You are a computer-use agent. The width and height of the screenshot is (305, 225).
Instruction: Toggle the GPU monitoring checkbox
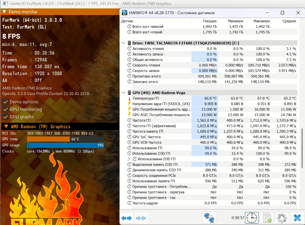click(x=5, y=109)
